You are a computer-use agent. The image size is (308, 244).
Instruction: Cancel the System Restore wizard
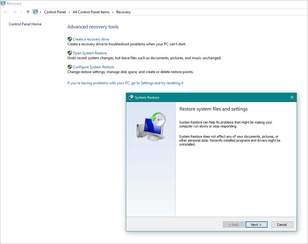282,225
